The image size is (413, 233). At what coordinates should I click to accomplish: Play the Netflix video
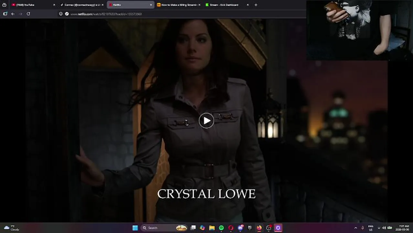coord(206,121)
